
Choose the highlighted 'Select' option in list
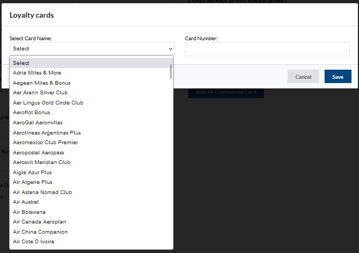click(91, 63)
